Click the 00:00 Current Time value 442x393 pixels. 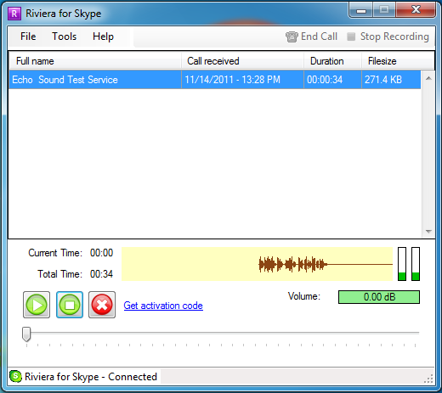tap(101, 253)
